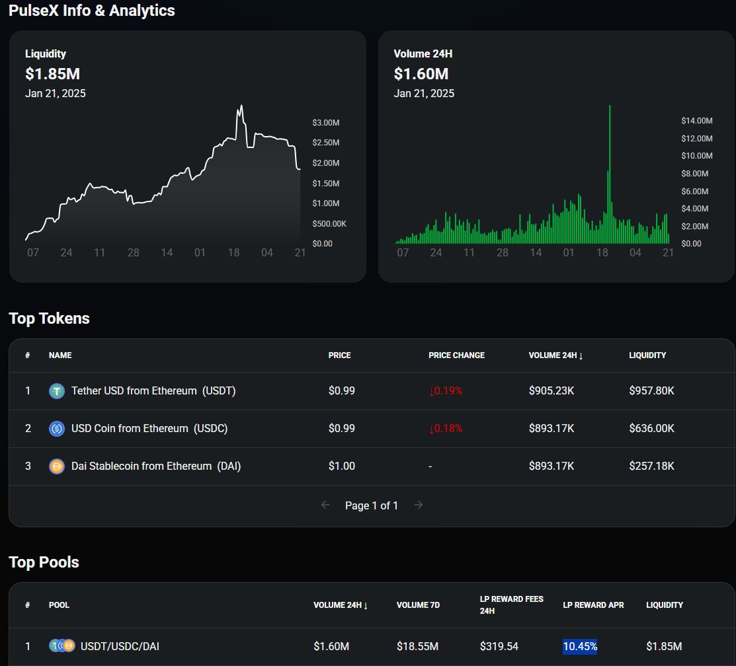Click the LP REWARD APR column header
Viewport: 736px width, 666px height.
593,605
